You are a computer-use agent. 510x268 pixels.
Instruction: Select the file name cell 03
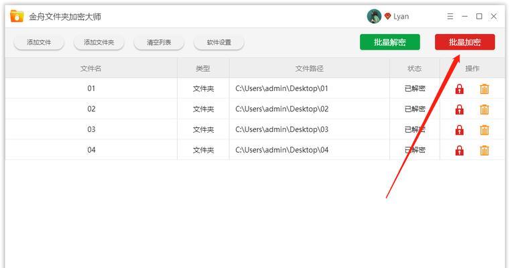[91, 129]
